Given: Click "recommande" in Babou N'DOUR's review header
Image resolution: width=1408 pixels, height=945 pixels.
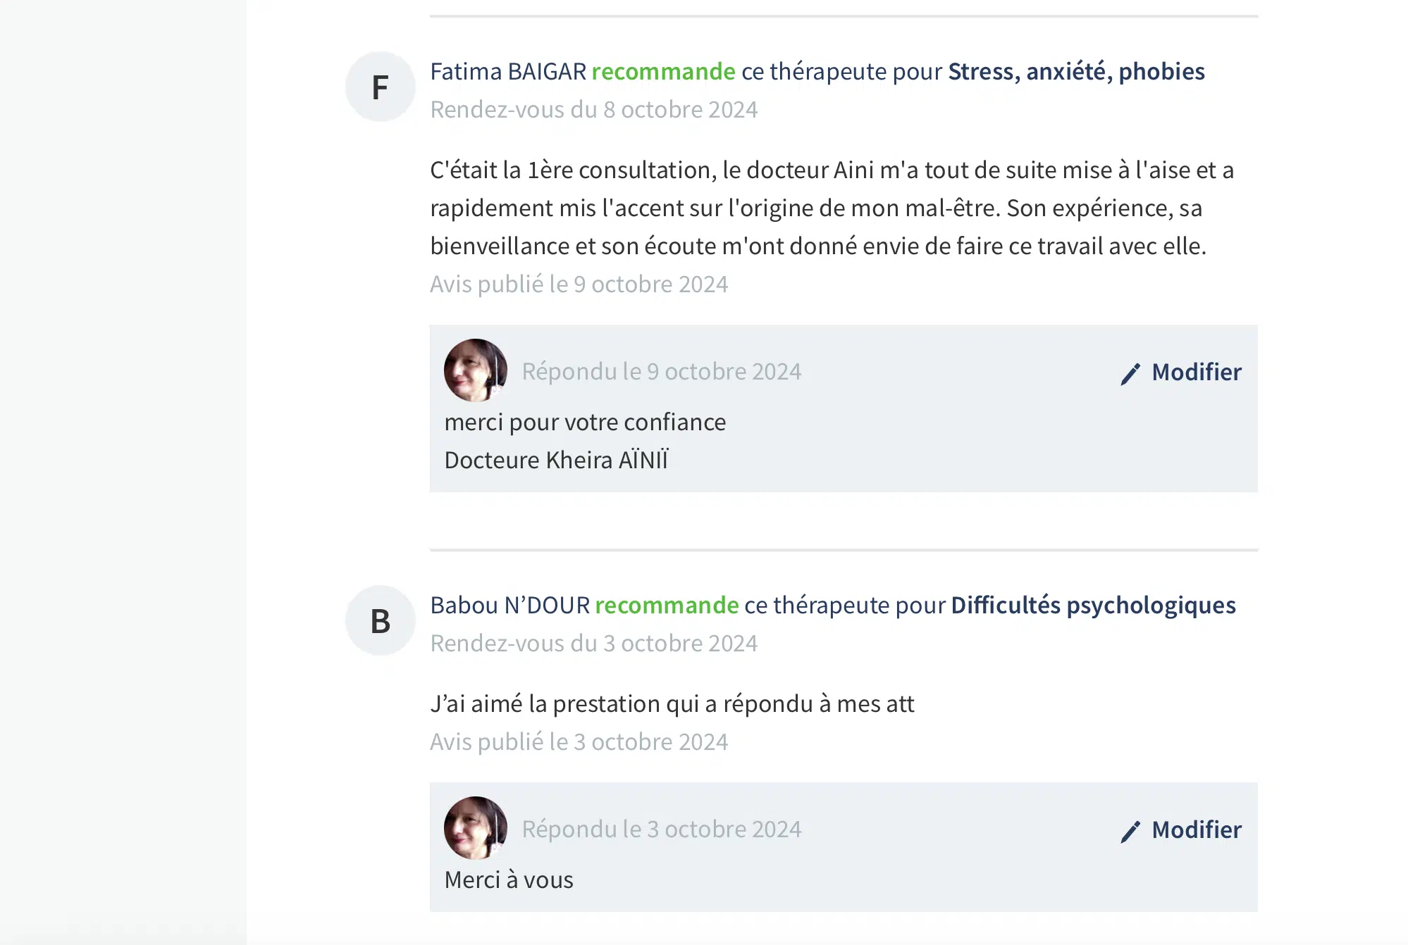Looking at the screenshot, I should pos(667,606).
